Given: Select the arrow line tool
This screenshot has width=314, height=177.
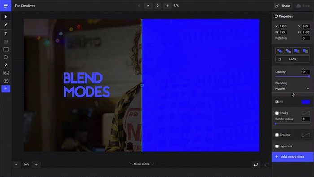Looking at the screenshot, I should click(6, 65).
